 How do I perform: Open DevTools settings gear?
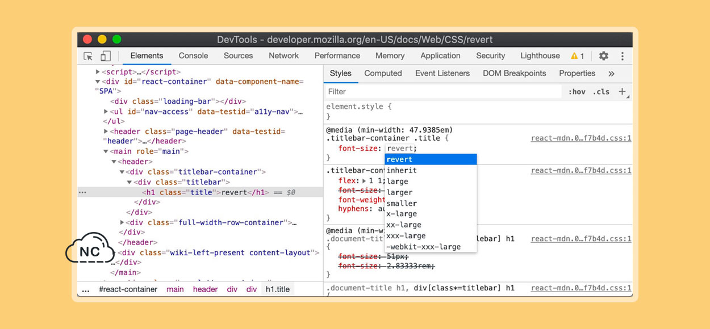[604, 56]
